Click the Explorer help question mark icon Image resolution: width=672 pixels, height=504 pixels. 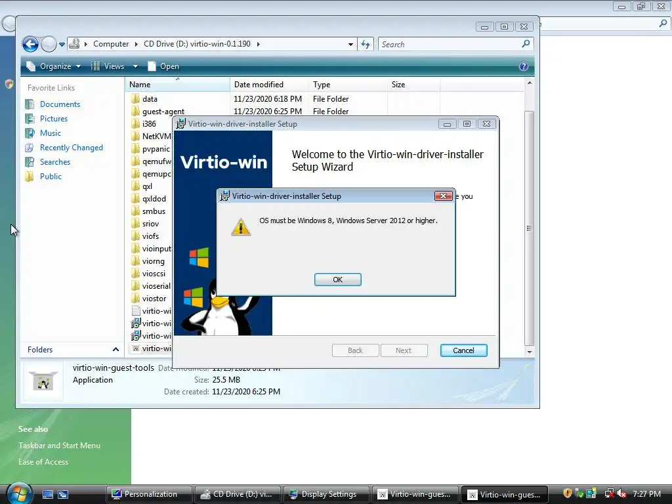tap(523, 66)
